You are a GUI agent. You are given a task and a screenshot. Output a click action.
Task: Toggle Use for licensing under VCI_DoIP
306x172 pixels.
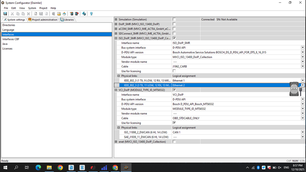pos(174,123)
